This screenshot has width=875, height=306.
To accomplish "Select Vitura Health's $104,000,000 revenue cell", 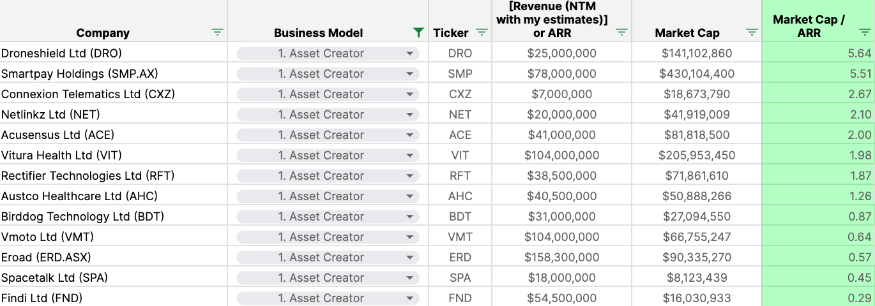I will coord(562,154).
